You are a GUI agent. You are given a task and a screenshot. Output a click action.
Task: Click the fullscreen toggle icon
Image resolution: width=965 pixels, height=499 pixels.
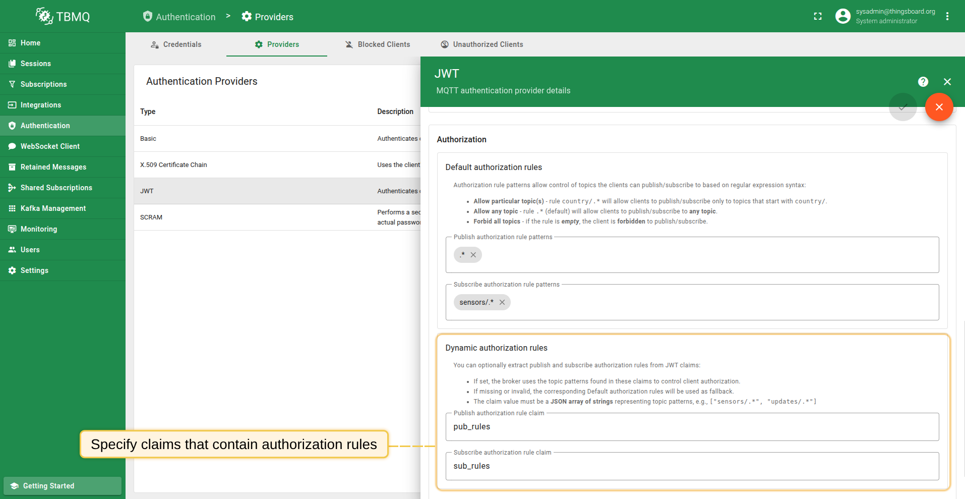818,16
